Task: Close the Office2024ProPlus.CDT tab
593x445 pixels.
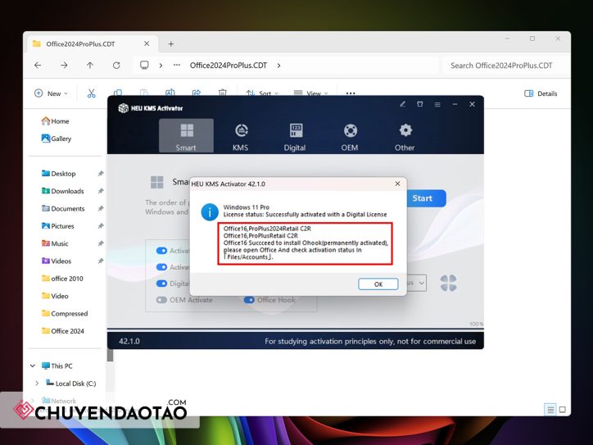Action: click(x=147, y=44)
